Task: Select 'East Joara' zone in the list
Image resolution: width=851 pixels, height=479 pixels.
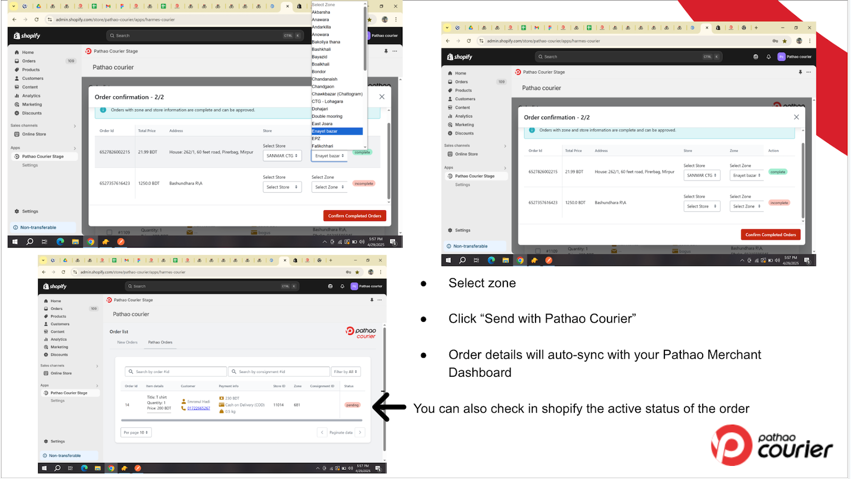Action: 322,124
